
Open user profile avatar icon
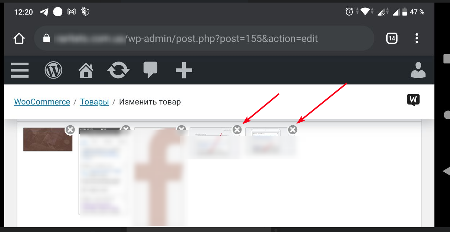click(x=418, y=70)
